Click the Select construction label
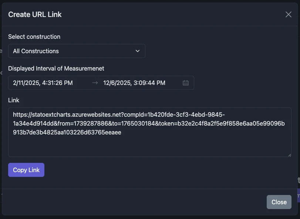The image size is (300, 219). coord(34,37)
